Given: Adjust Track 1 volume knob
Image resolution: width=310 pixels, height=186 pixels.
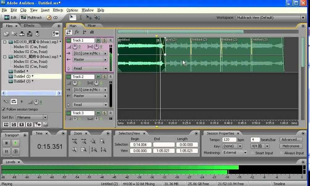Looking at the screenshot, I should click(75, 47).
